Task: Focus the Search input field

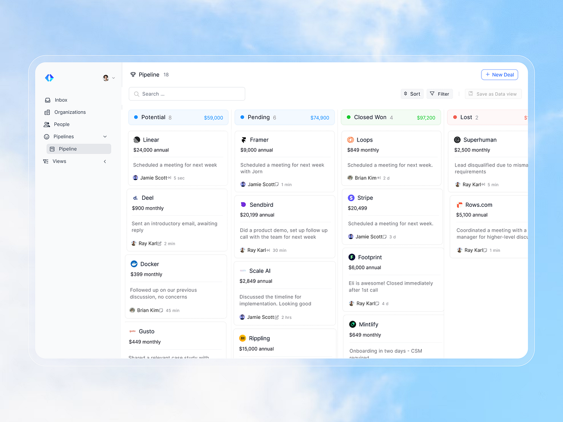Action: click(x=187, y=94)
